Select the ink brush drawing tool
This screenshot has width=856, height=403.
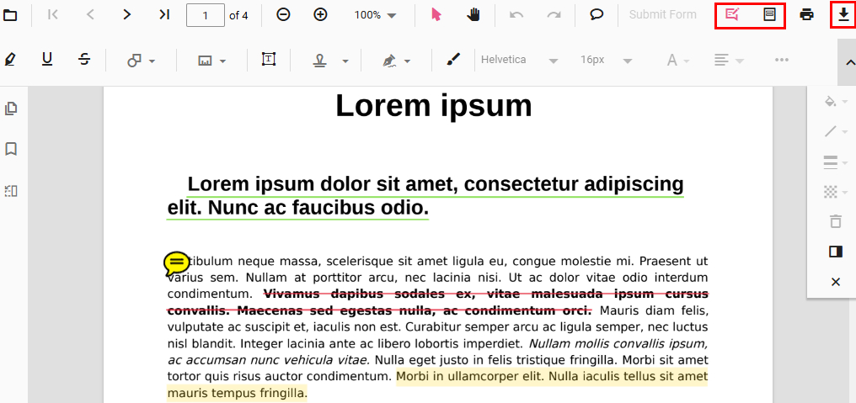pyautogui.click(x=453, y=60)
